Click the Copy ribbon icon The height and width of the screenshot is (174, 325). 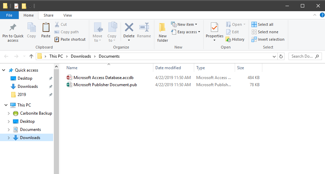click(x=31, y=27)
